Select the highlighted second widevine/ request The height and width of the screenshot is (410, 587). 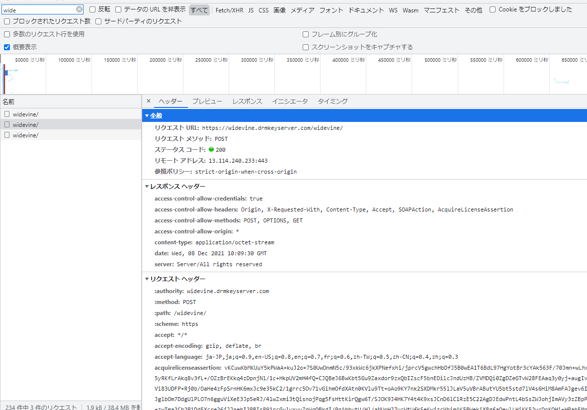(x=71, y=124)
